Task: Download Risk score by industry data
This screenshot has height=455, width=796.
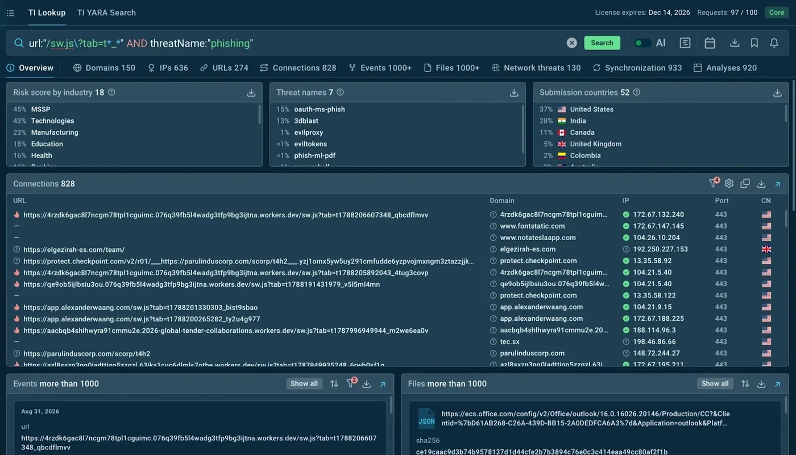Action: point(251,93)
